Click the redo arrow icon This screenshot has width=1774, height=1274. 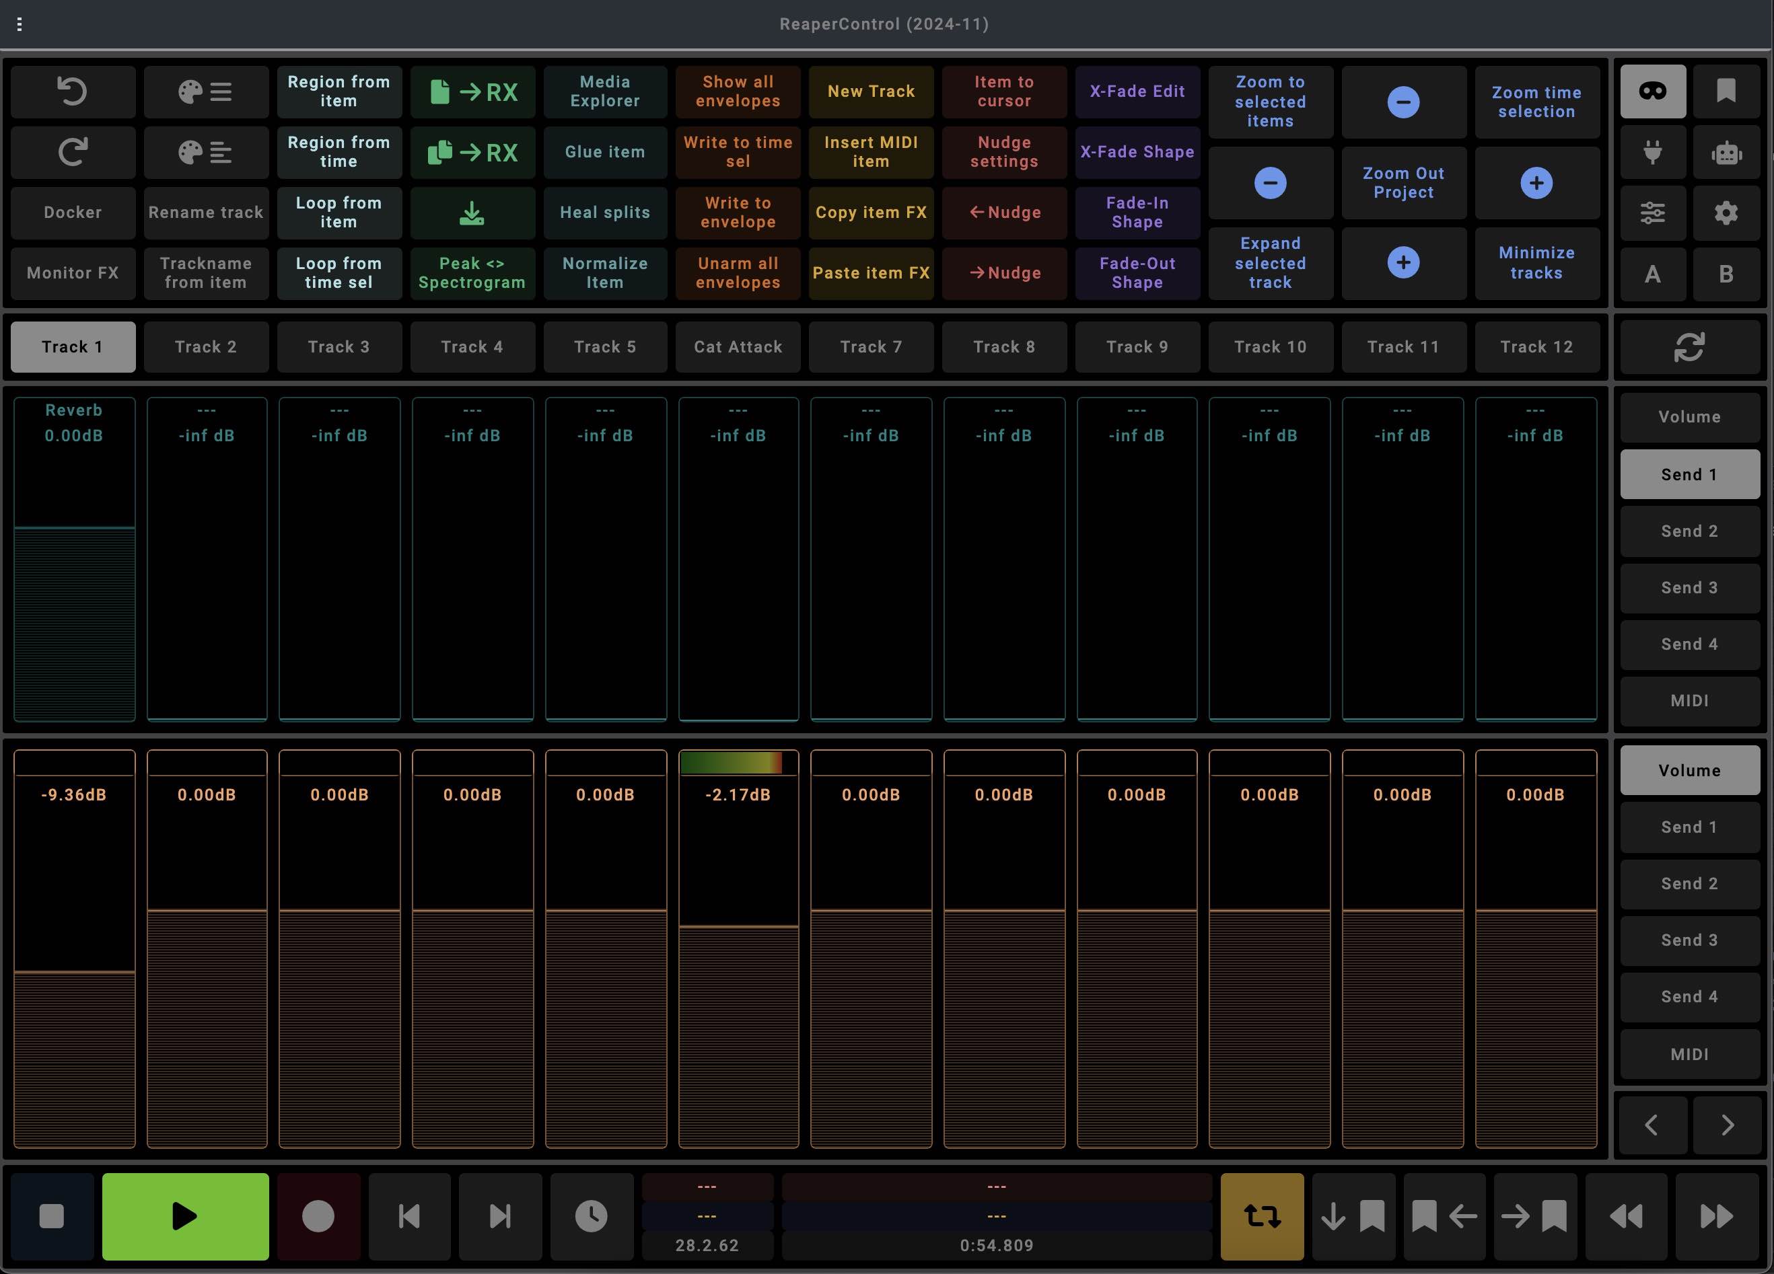73,151
